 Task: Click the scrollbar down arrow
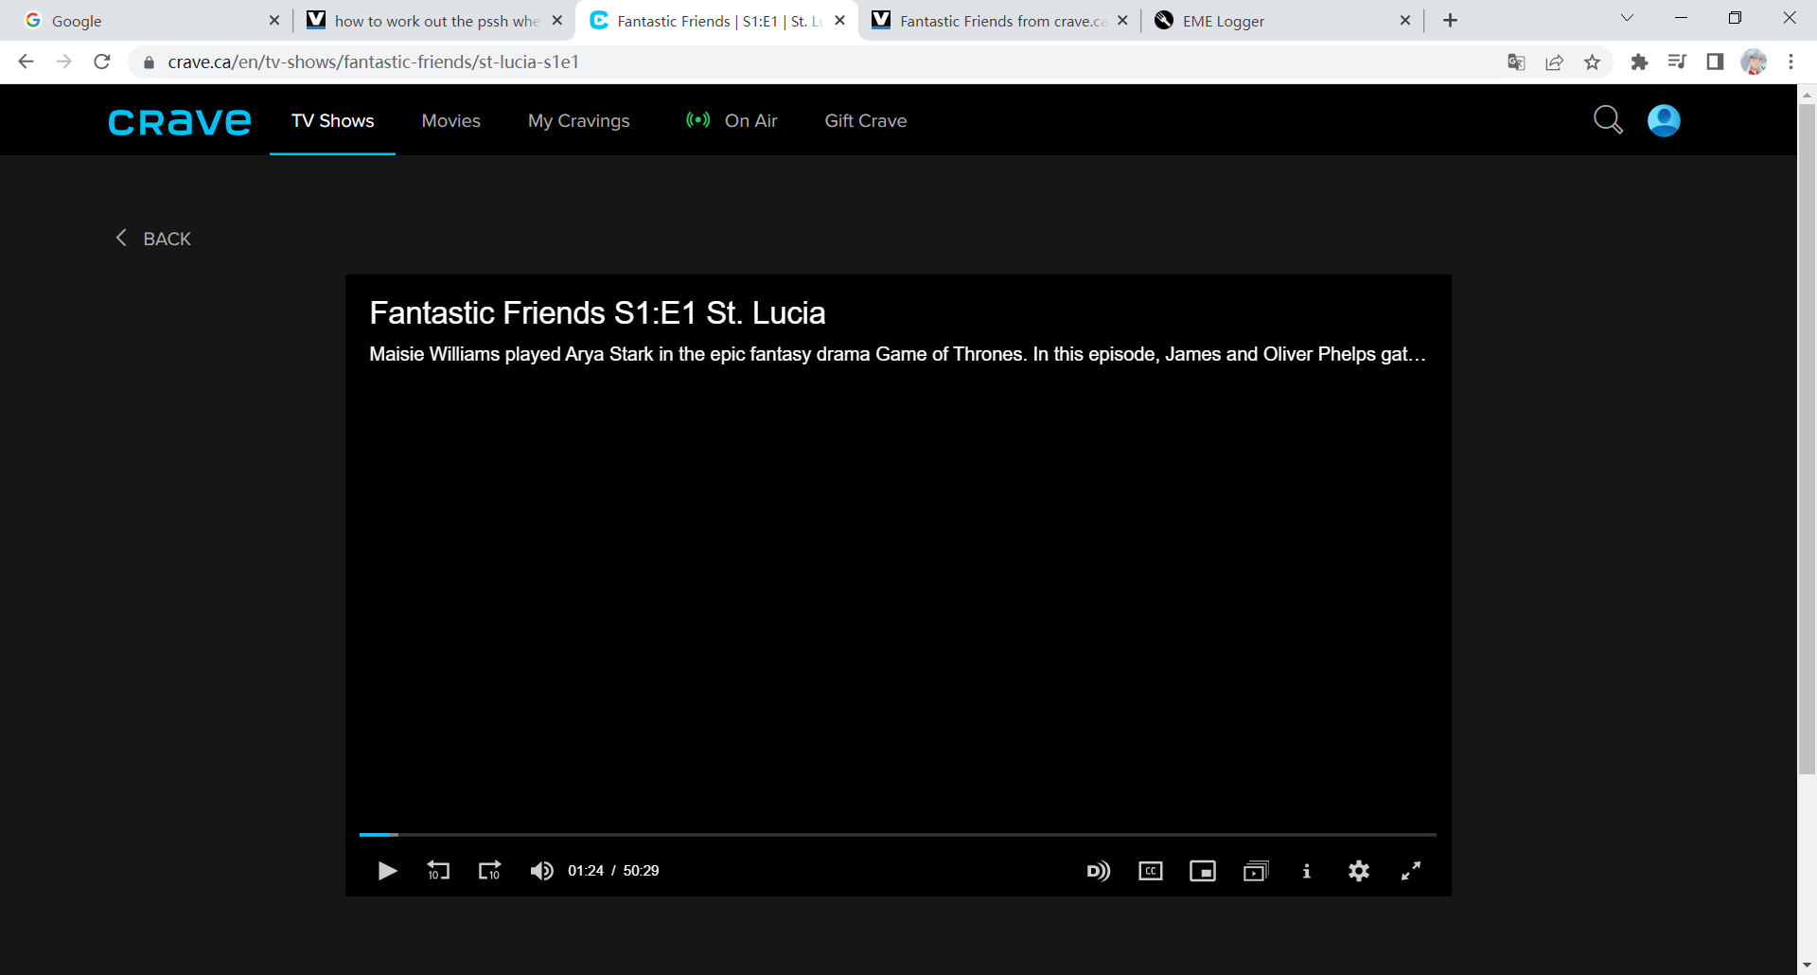pos(1807,966)
